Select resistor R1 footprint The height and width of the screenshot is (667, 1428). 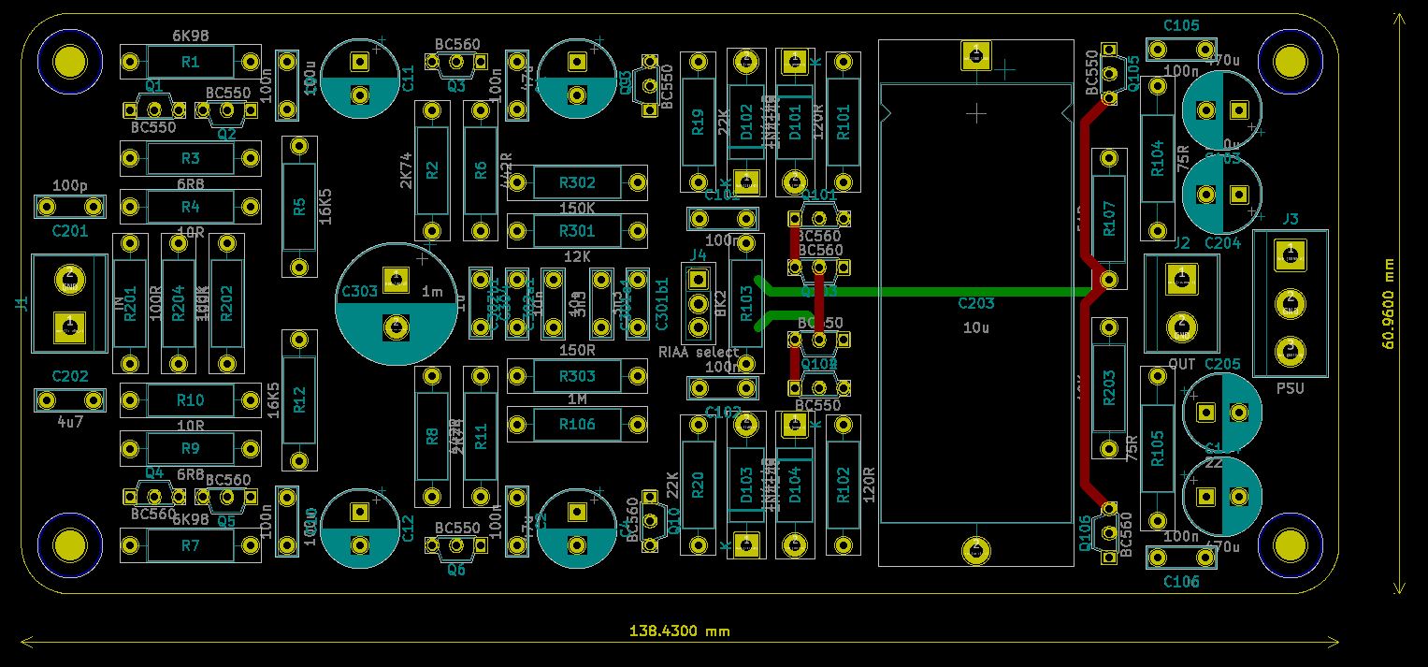pos(190,63)
